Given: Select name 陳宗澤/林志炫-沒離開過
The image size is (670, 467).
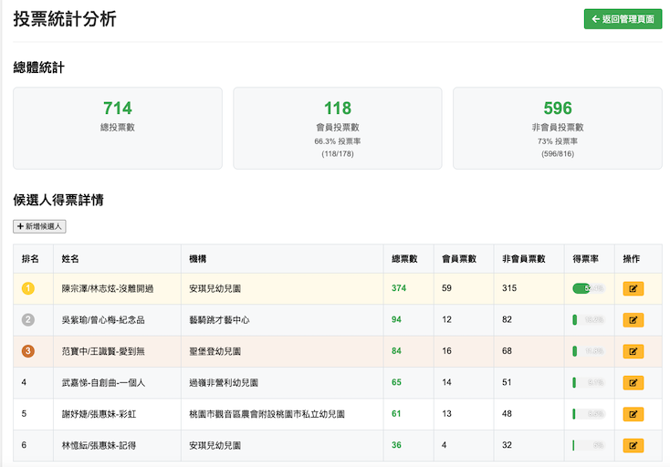Looking at the screenshot, I should (108, 288).
